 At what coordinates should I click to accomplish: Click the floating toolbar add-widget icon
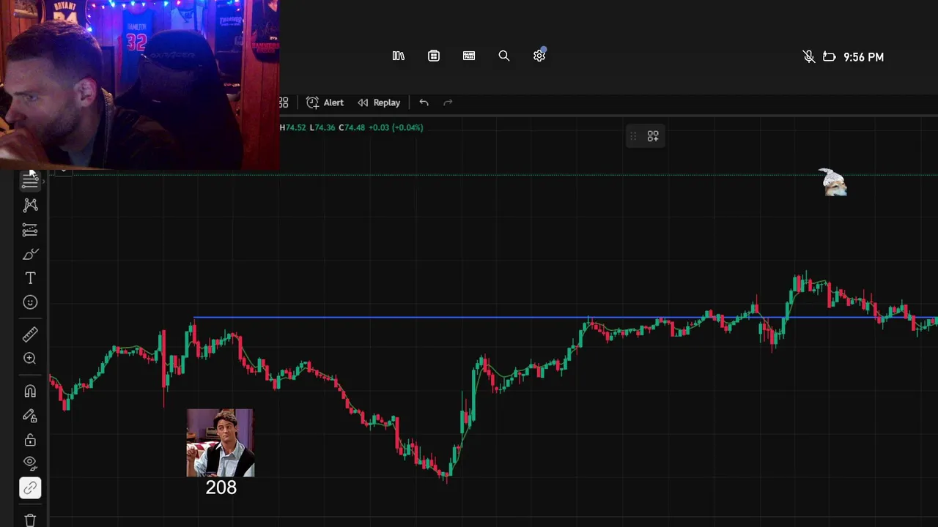pos(653,136)
